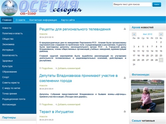Open headline Теракт в Ингушетии

coord(56,112)
